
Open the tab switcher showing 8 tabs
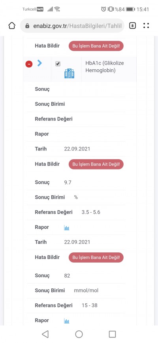pos(132,26)
